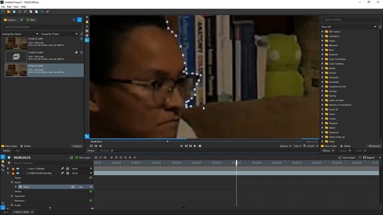Add new track with green plus icon
Viewport: 383px width, 215px height.
(90, 178)
